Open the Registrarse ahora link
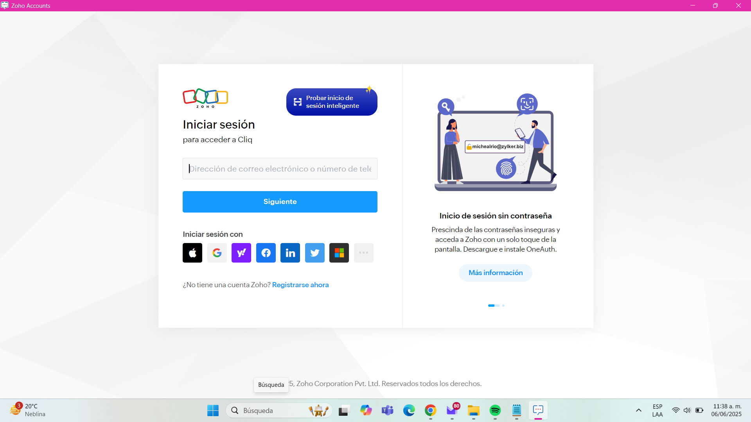The height and width of the screenshot is (422, 751). coord(300,285)
